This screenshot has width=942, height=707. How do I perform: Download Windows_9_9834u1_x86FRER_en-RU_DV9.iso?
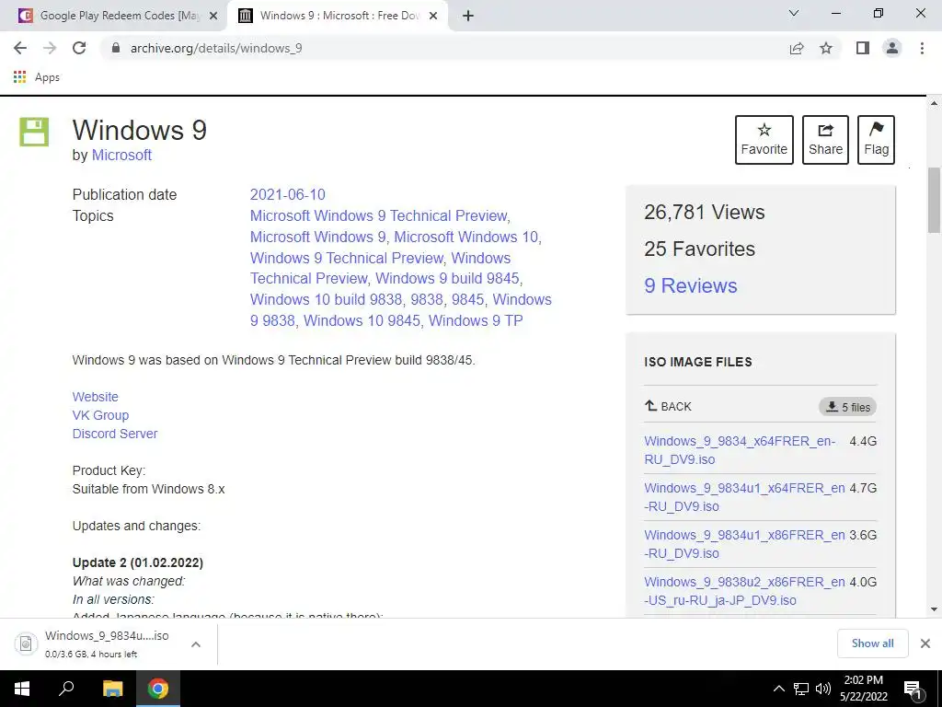[744, 544]
